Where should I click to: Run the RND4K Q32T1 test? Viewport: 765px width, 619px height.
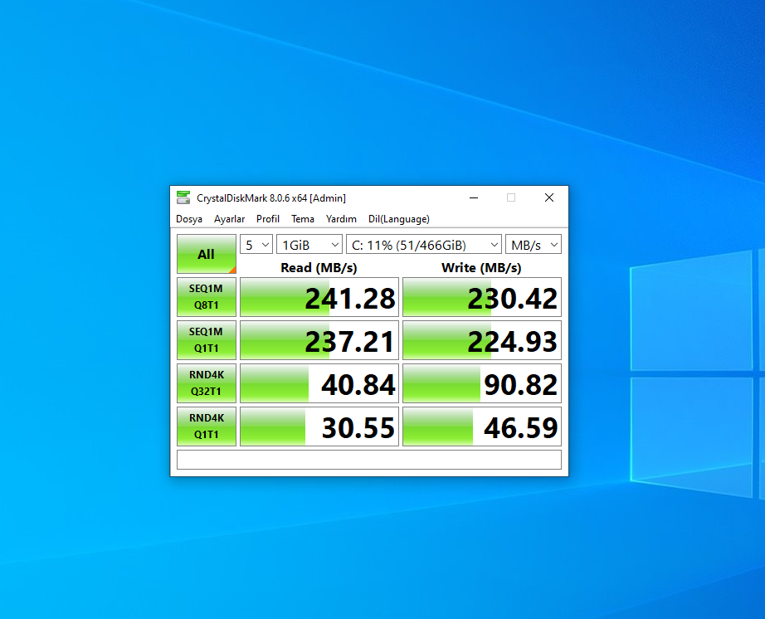(x=207, y=383)
